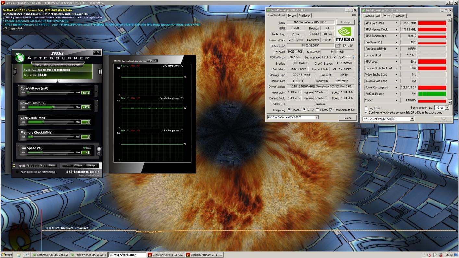Click the MSI Afterburner dragon logo

tap(20, 57)
